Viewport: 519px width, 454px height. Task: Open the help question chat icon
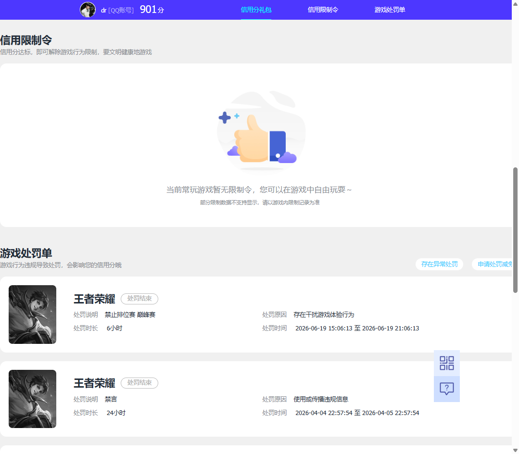[446, 389]
